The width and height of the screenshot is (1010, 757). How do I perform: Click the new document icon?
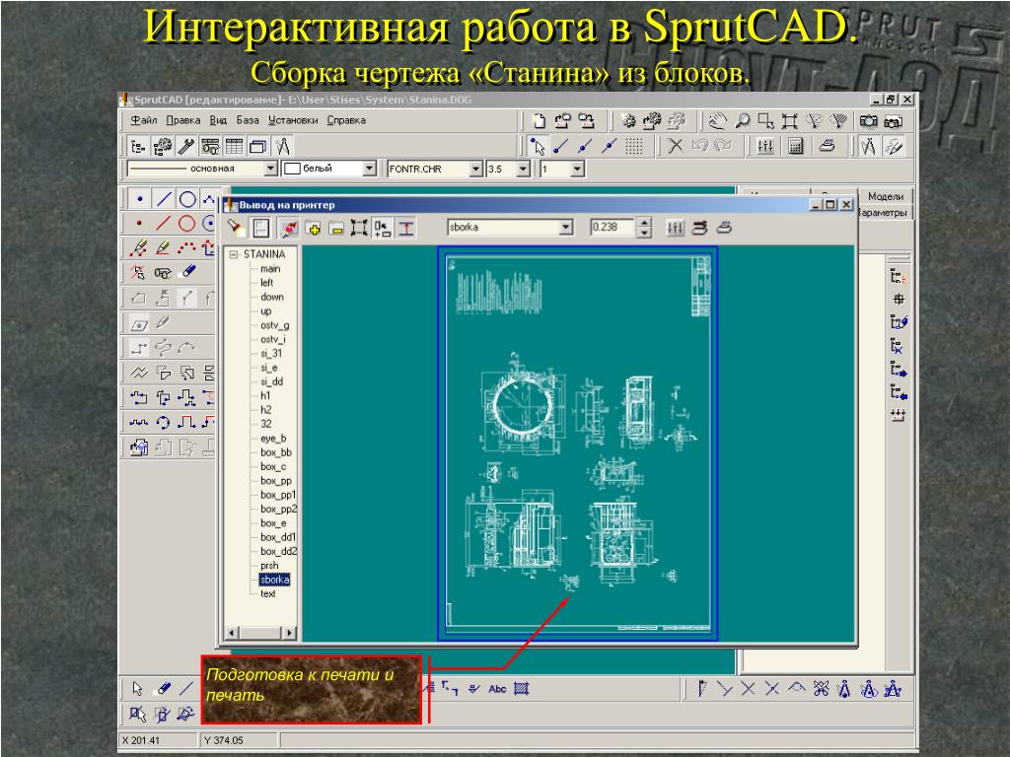coord(540,121)
